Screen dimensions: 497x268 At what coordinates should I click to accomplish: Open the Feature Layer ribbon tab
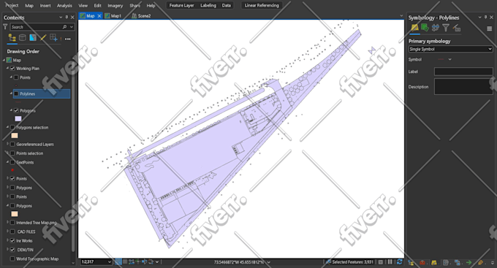181,5
